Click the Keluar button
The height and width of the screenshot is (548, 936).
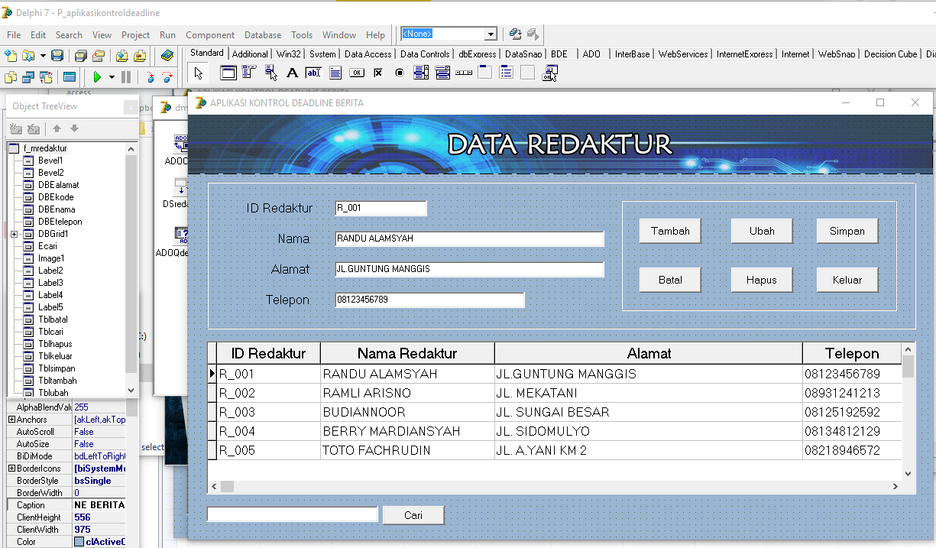point(847,280)
